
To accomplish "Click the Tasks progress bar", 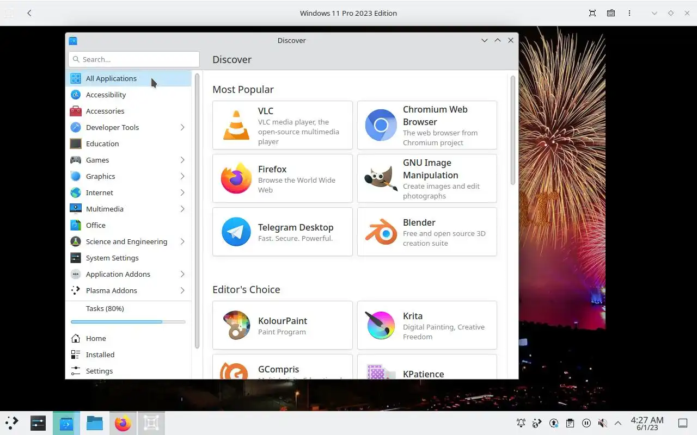I will pyautogui.click(x=129, y=322).
